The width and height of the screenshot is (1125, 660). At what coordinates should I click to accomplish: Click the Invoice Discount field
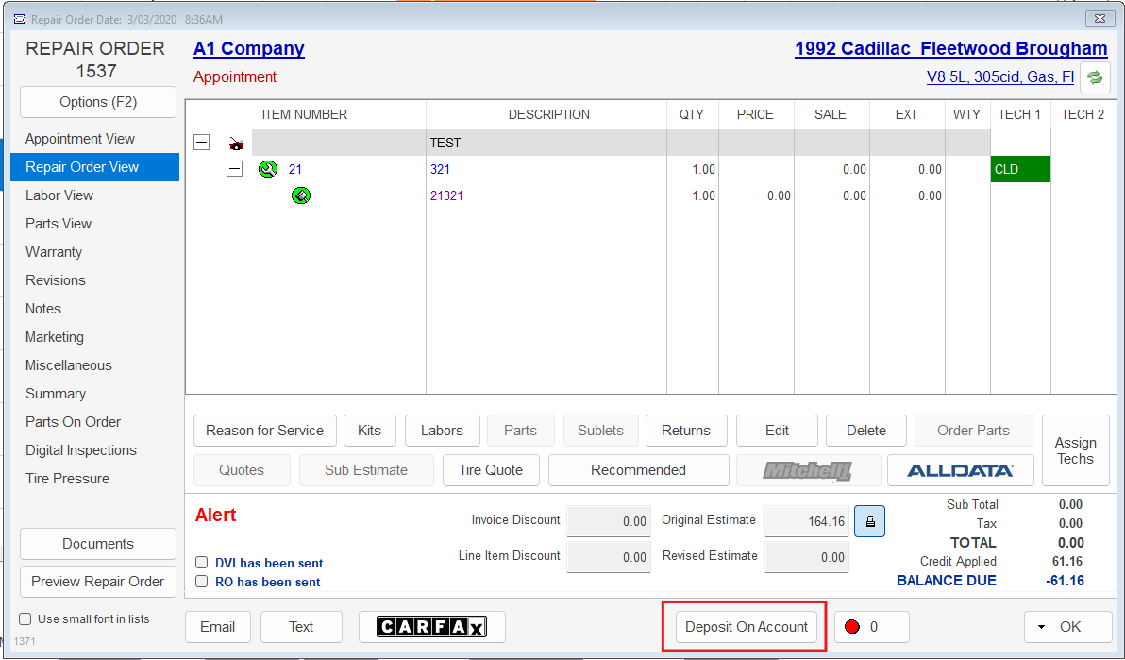click(x=608, y=521)
